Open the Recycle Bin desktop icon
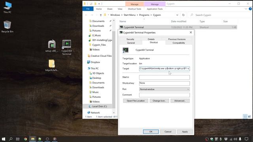Image resolution: width=253 pixels, height=142 pixels. (x=8, y=27)
